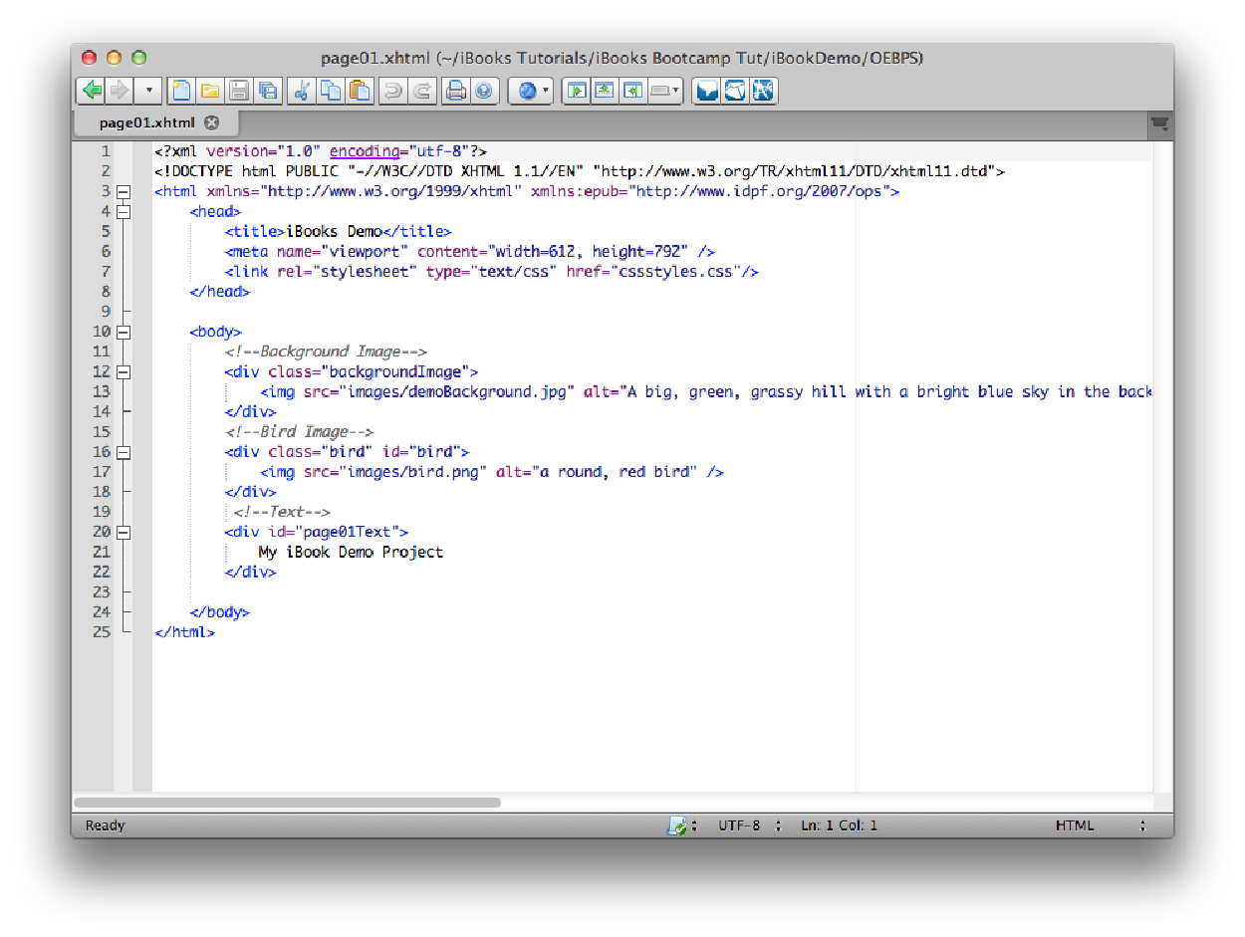Click the Text comment on line 19
The width and height of the screenshot is (1245, 937).
[282, 512]
